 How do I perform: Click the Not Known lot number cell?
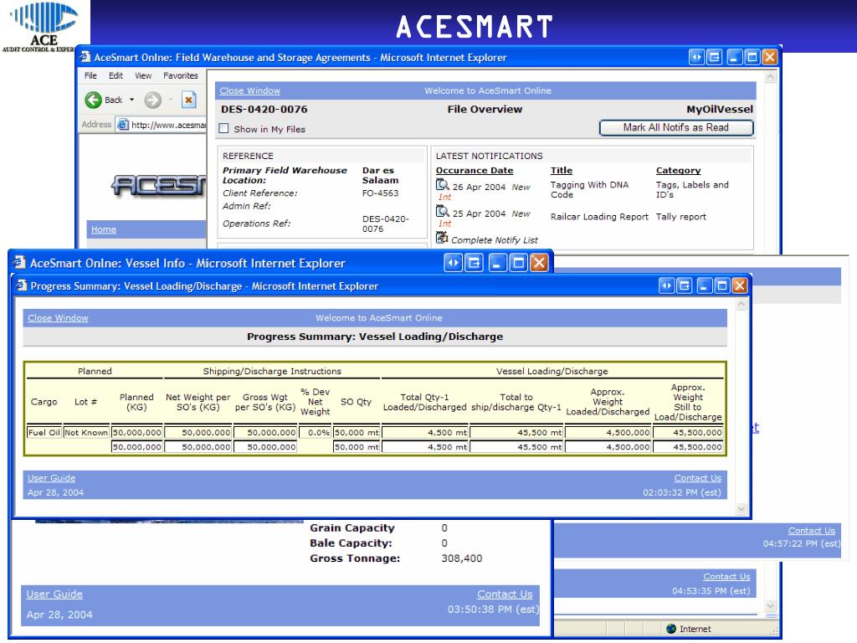[x=86, y=433]
